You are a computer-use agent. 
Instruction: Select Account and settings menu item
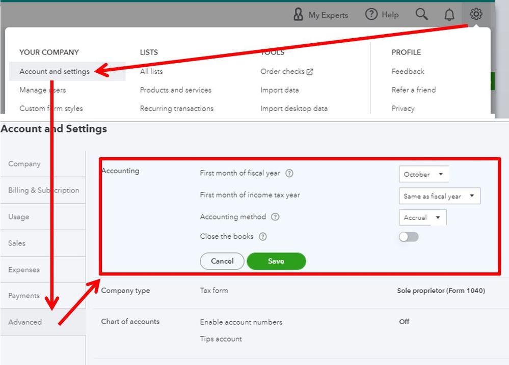(55, 72)
